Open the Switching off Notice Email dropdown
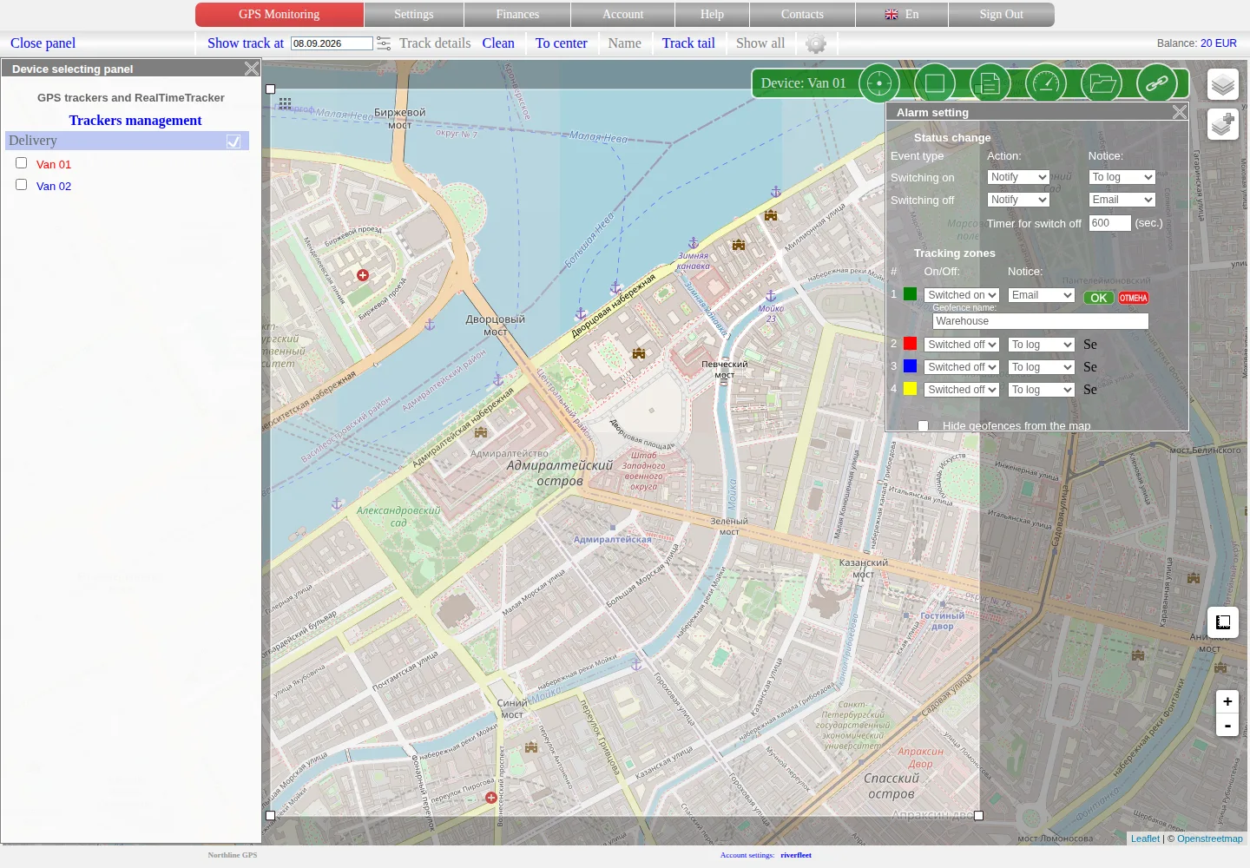 (1122, 200)
